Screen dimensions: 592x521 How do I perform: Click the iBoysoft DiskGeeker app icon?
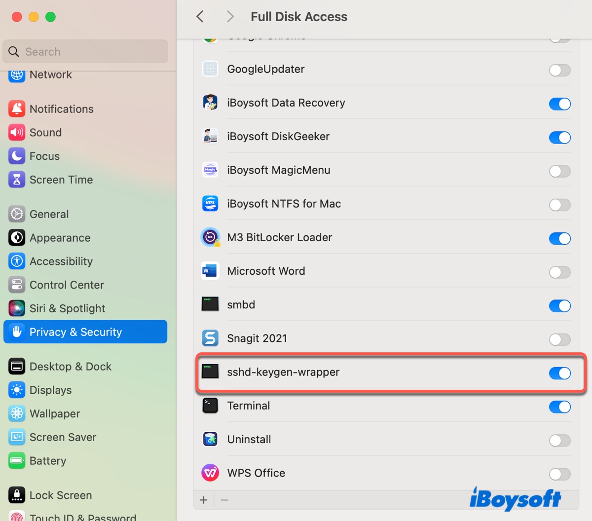[x=210, y=136]
